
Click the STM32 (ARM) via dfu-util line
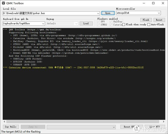click(x=55, y=44)
